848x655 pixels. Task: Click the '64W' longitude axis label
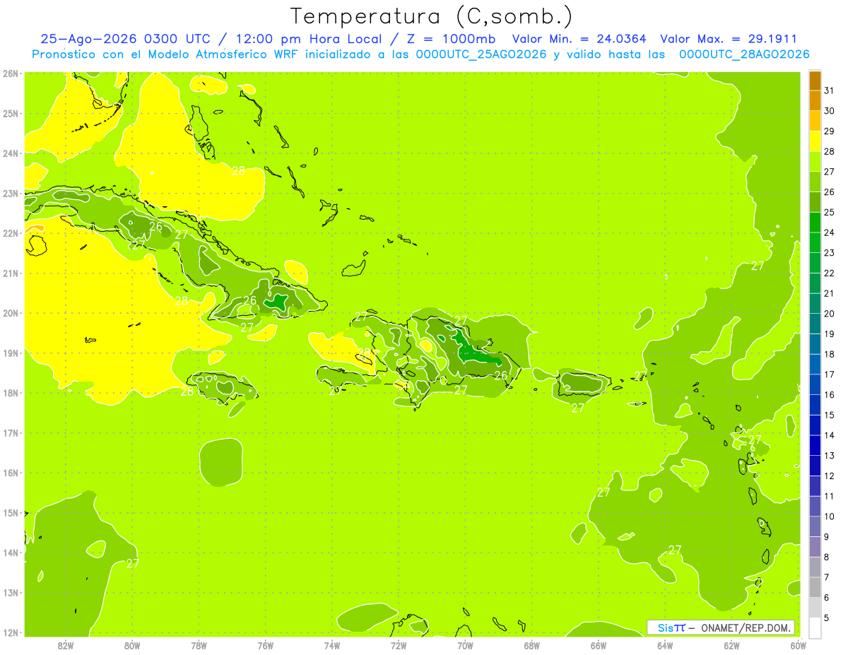coord(665,645)
